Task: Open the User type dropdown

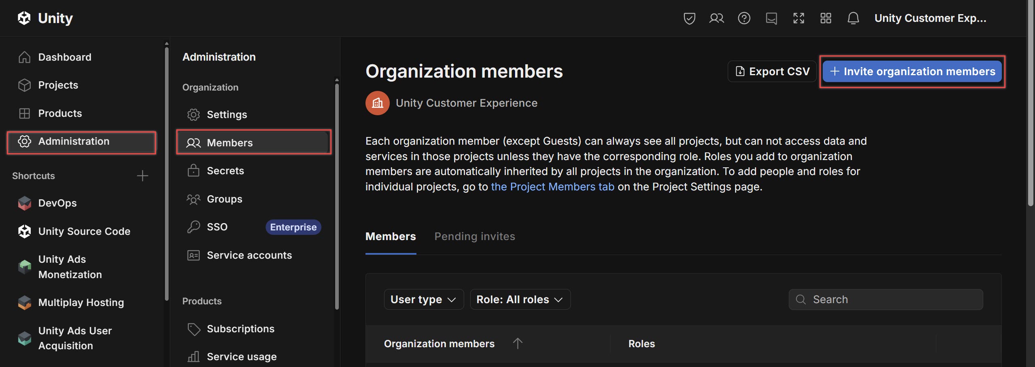Action: tap(423, 300)
